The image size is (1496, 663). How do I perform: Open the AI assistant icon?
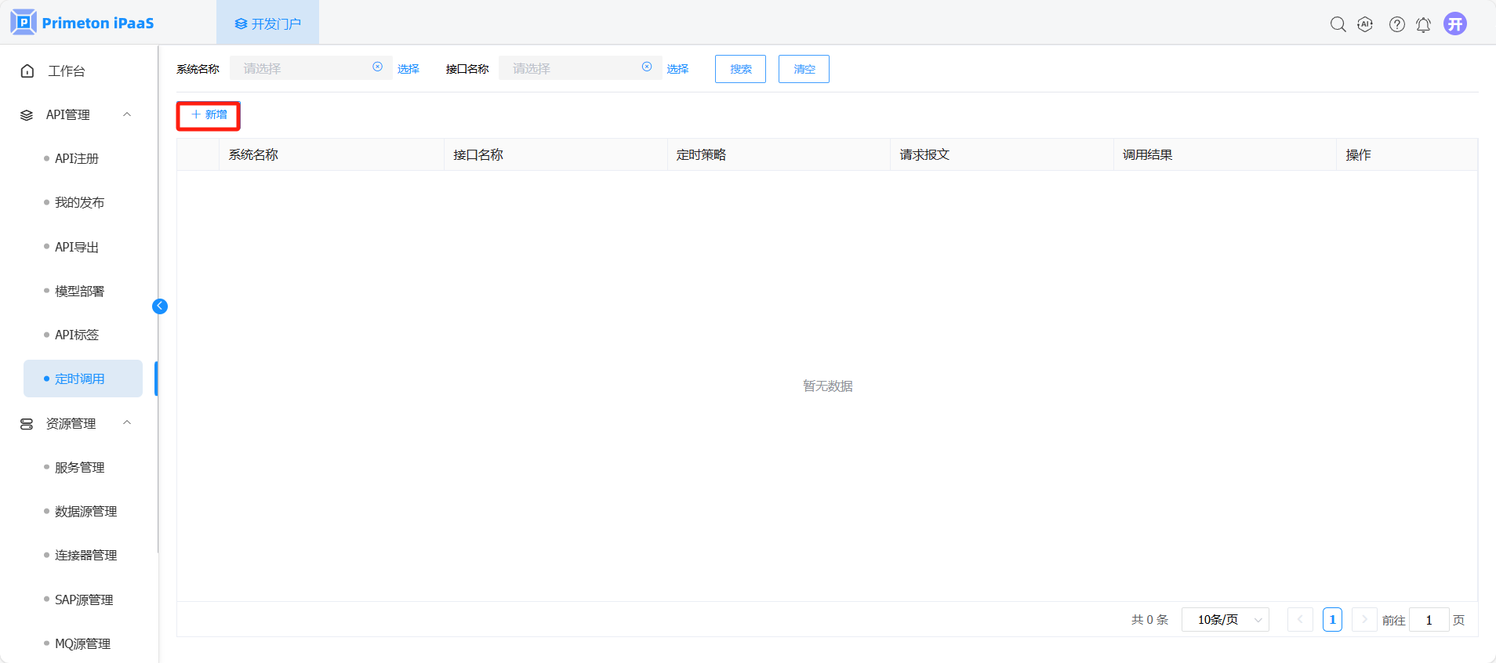tap(1365, 24)
